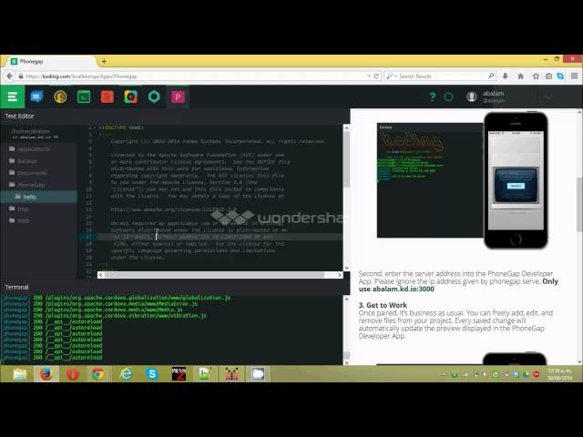This screenshot has height=437, width=583.
Task: Click terminal scrollbar down arrow
Action: [346, 362]
